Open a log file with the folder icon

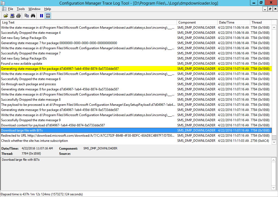coord(6,16)
